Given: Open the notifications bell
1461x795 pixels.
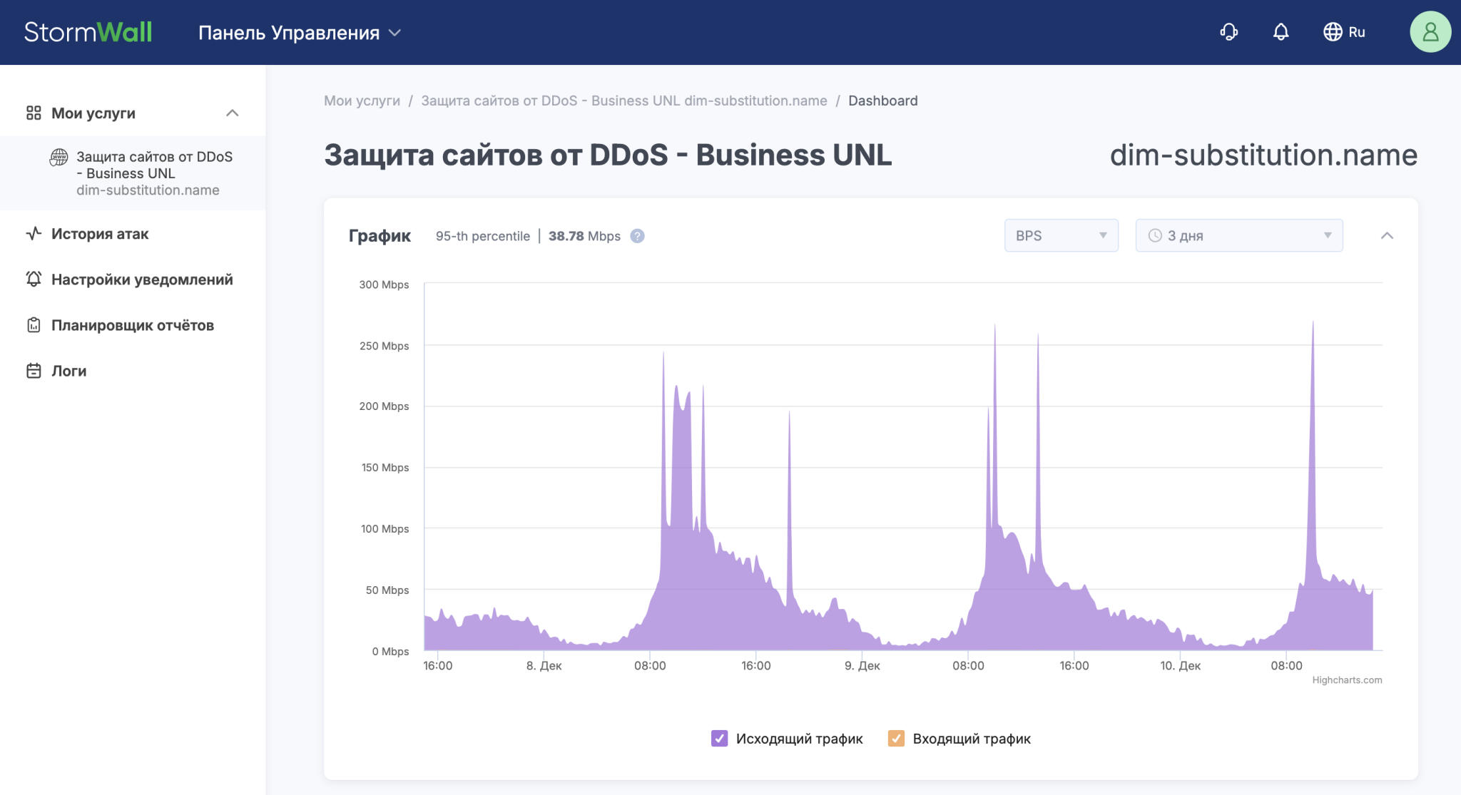Looking at the screenshot, I should click(1281, 32).
